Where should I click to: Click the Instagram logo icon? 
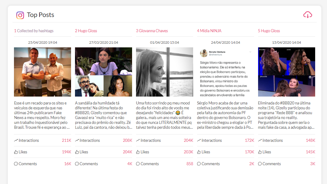click(20, 15)
